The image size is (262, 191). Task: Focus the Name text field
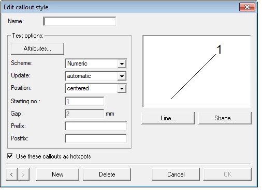pyautogui.click(x=80, y=22)
